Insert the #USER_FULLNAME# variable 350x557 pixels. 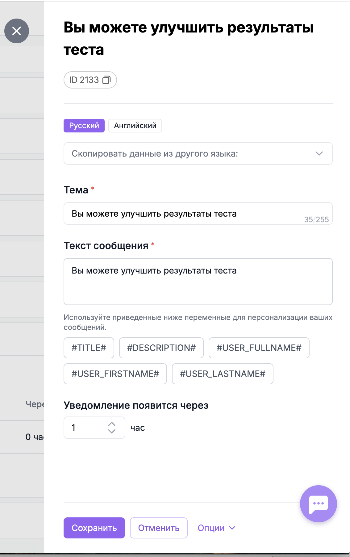click(259, 348)
